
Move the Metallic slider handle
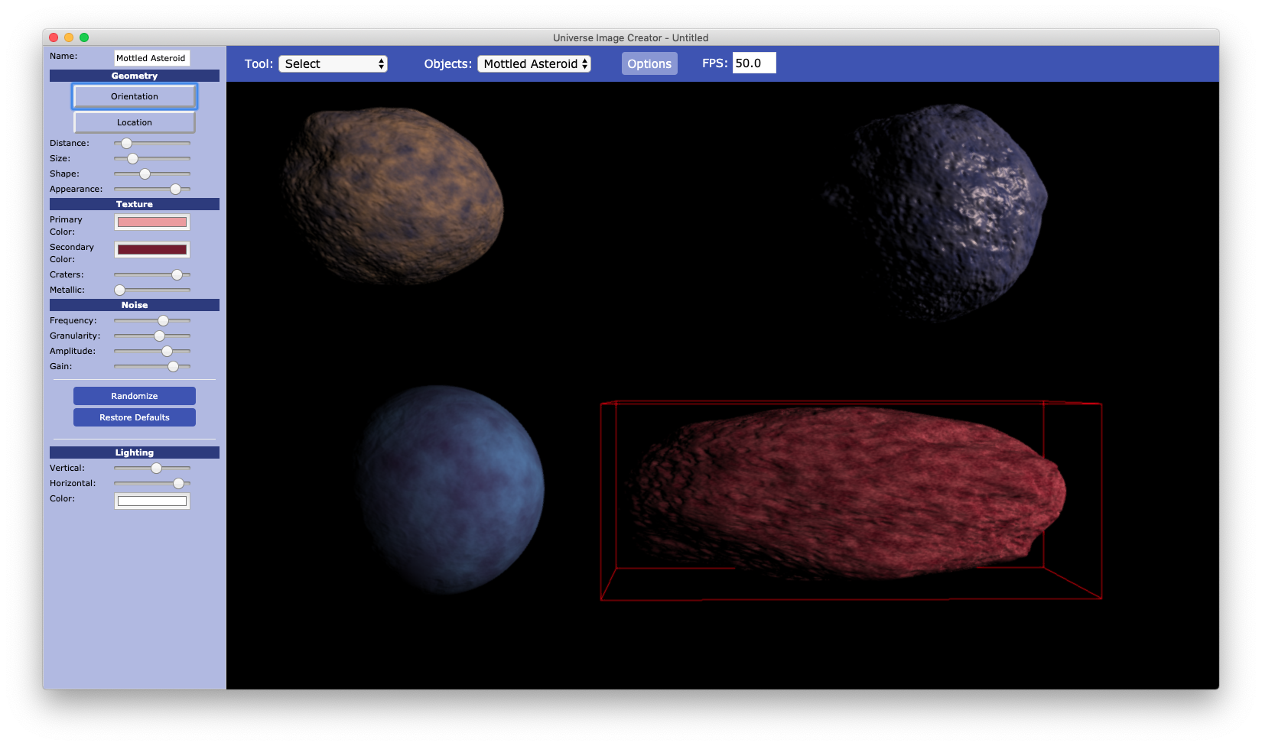(119, 290)
